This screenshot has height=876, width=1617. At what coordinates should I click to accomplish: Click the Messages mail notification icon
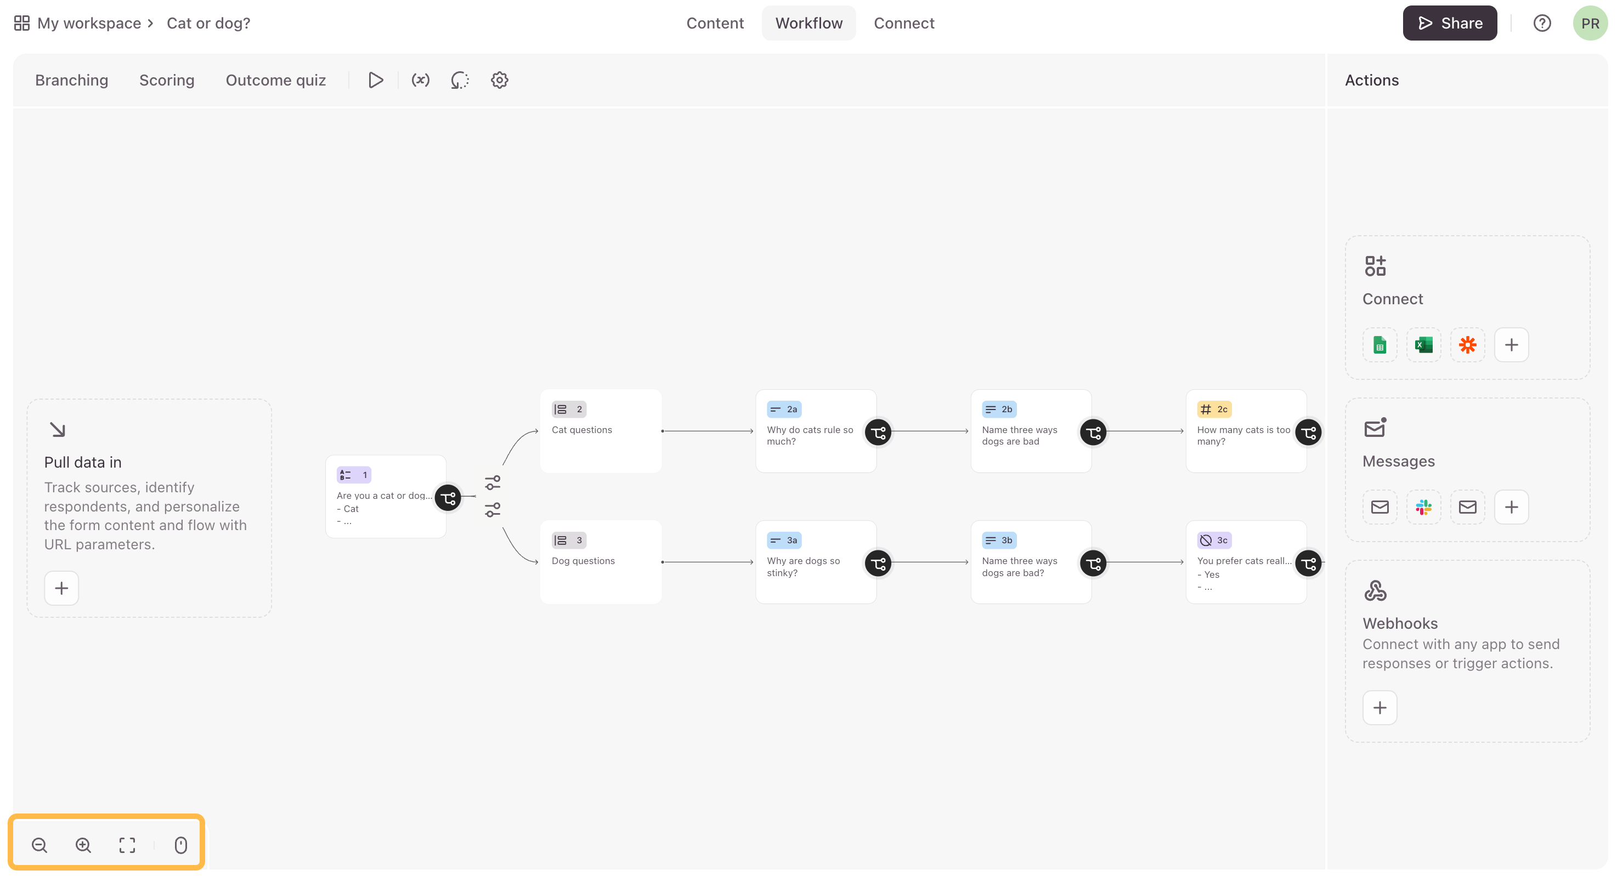[1375, 428]
